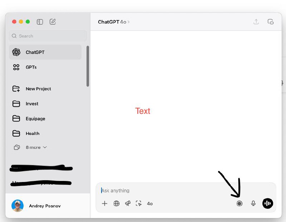Image resolution: width=286 pixels, height=222 pixels.
Task: Start a new chat with compose icon
Action: tap(53, 22)
